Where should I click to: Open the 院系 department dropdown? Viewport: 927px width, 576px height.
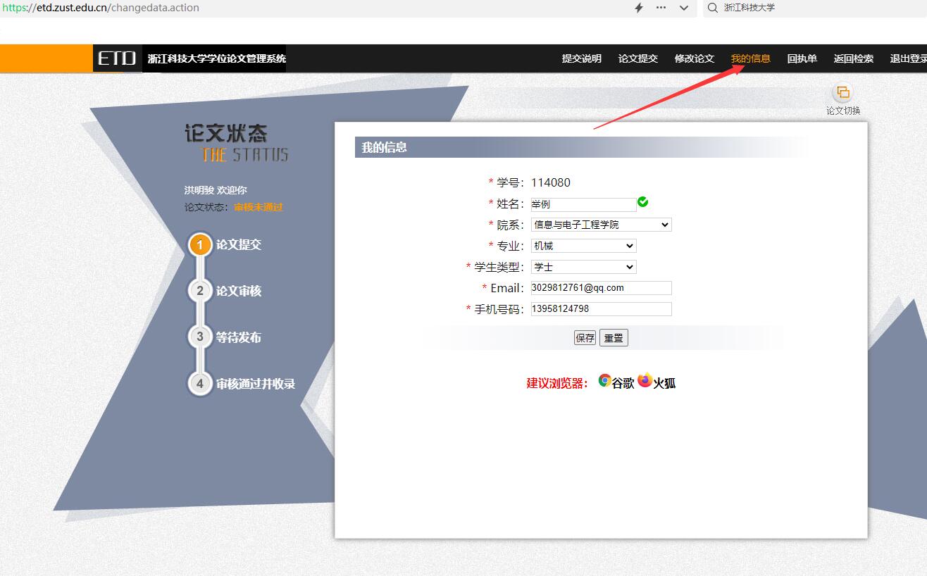[x=601, y=225]
